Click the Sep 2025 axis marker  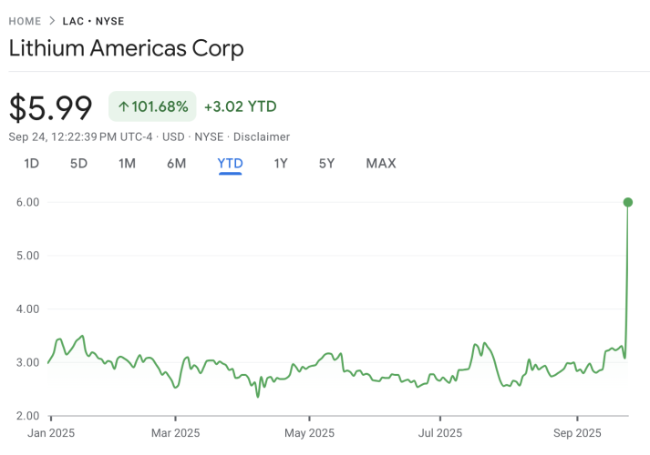(x=577, y=432)
